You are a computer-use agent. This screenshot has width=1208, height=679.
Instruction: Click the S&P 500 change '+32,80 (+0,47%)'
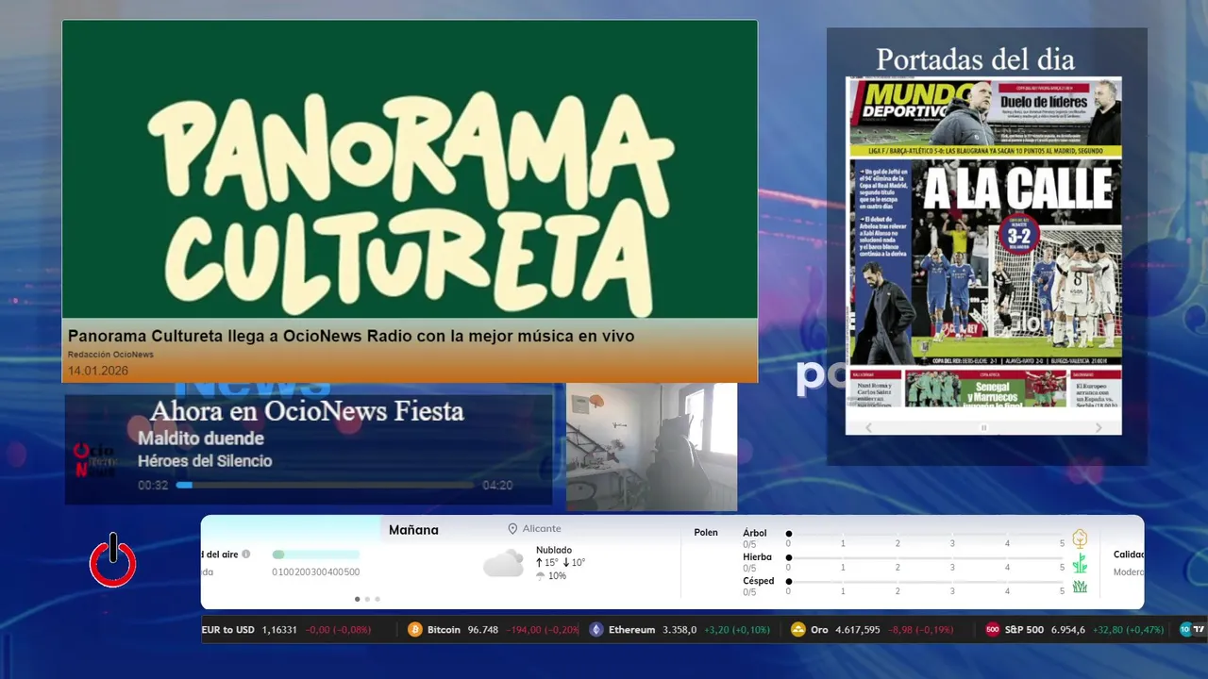[x=1129, y=630]
